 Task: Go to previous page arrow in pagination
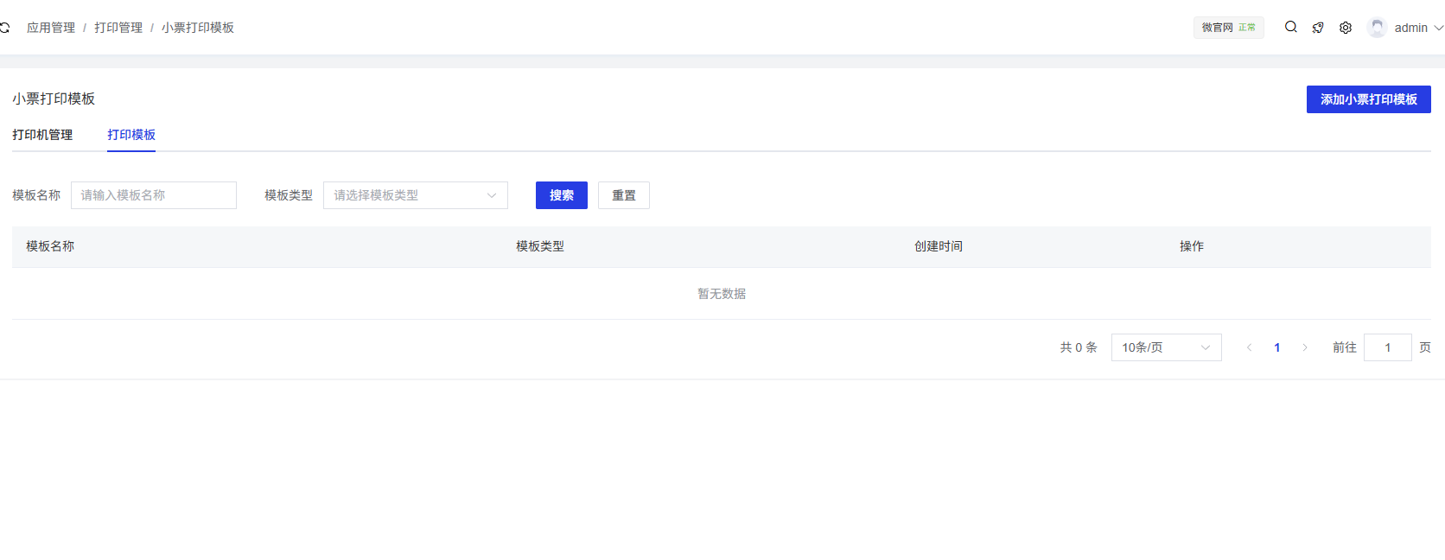click(x=1249, y=347)
